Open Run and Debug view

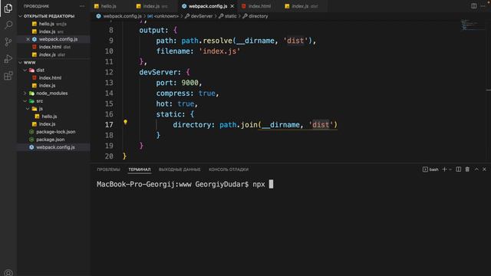[8, 58]
